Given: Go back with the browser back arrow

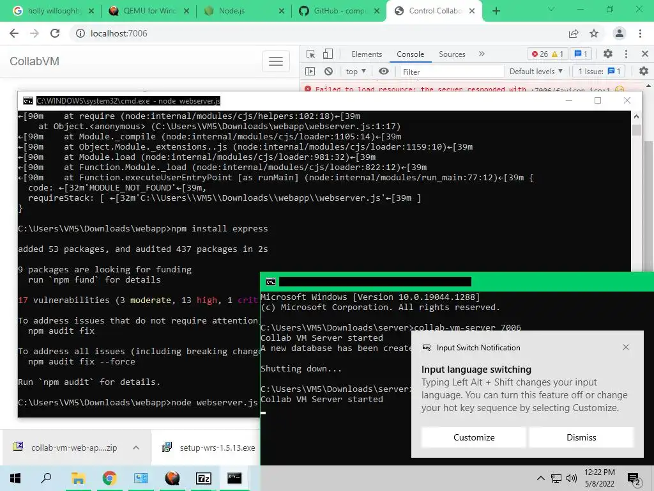Looking at the screenshot, I should (14, 33).
